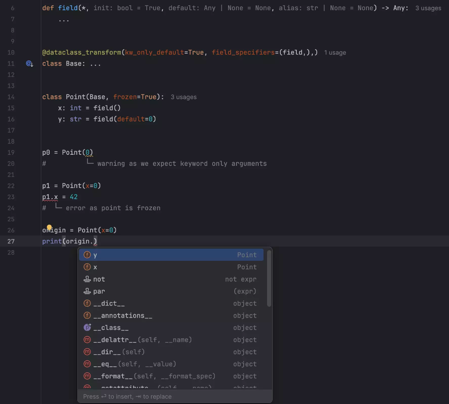449x404 pixels.
Task: Click line number 19 in the gutter
Action: click(x=11, y=153)
